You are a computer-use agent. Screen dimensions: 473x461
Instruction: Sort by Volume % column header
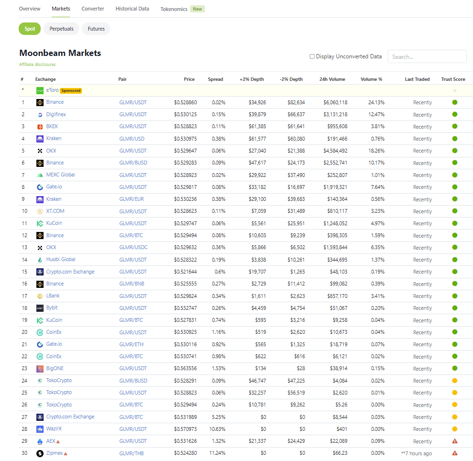372,79
